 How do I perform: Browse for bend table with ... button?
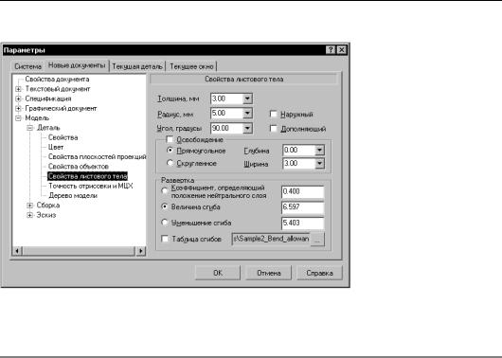point(317,240)
